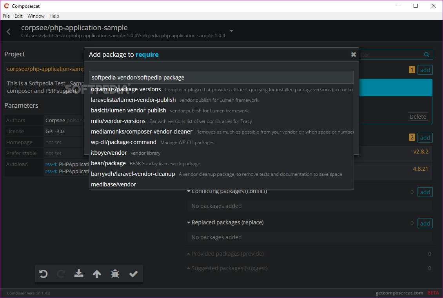443x298 pixels.
Task: Click the undo icon in bottom toolbar
Action: click(x=43, y=274)
